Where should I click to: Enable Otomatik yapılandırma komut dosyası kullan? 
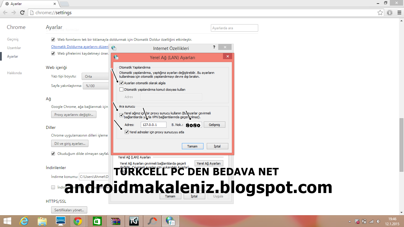click(121, 90)
